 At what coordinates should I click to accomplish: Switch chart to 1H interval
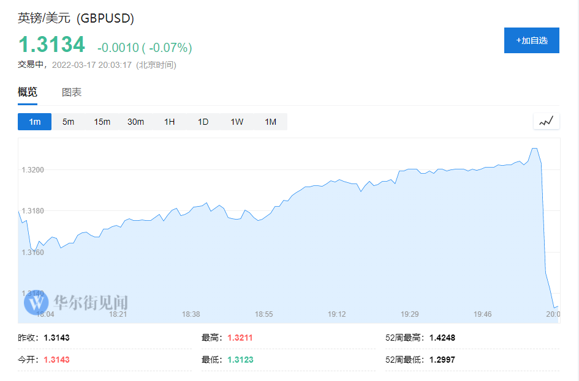point(170,122)
